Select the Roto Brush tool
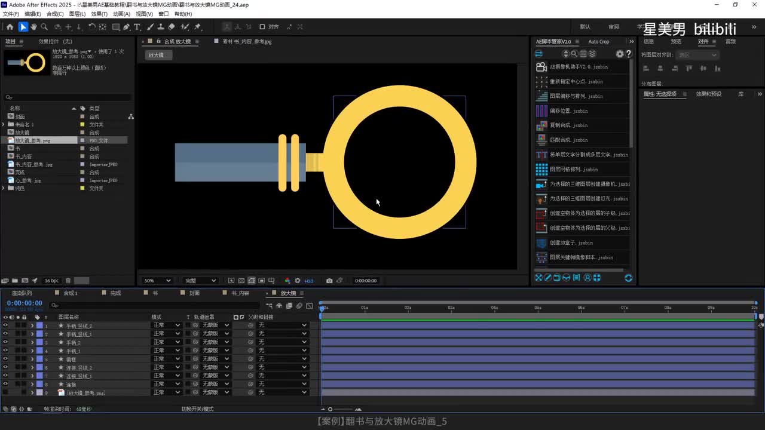This screenshot has height=430, width=765. click(x=185, y=27)
